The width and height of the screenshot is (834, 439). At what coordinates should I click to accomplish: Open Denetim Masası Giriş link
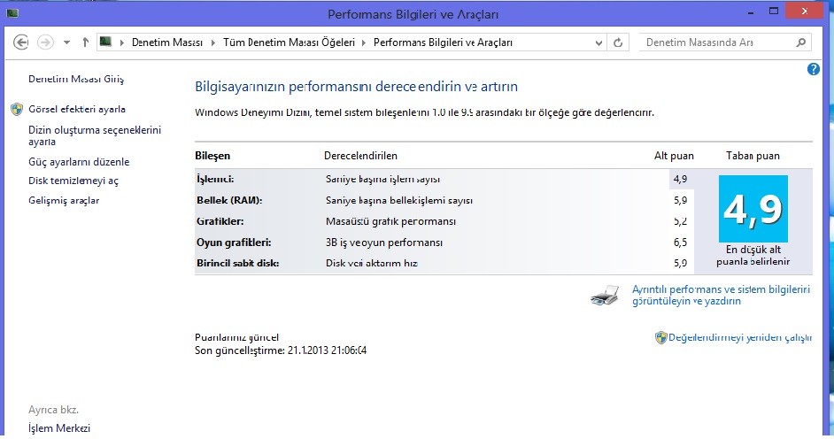coord(76,79)
